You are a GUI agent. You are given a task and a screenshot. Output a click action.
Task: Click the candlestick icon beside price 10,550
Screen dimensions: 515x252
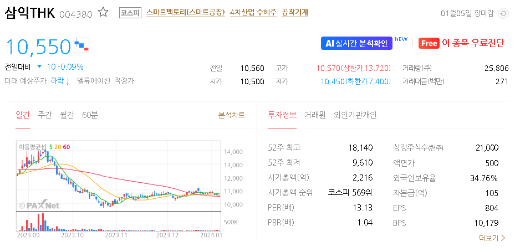(81, 46)
